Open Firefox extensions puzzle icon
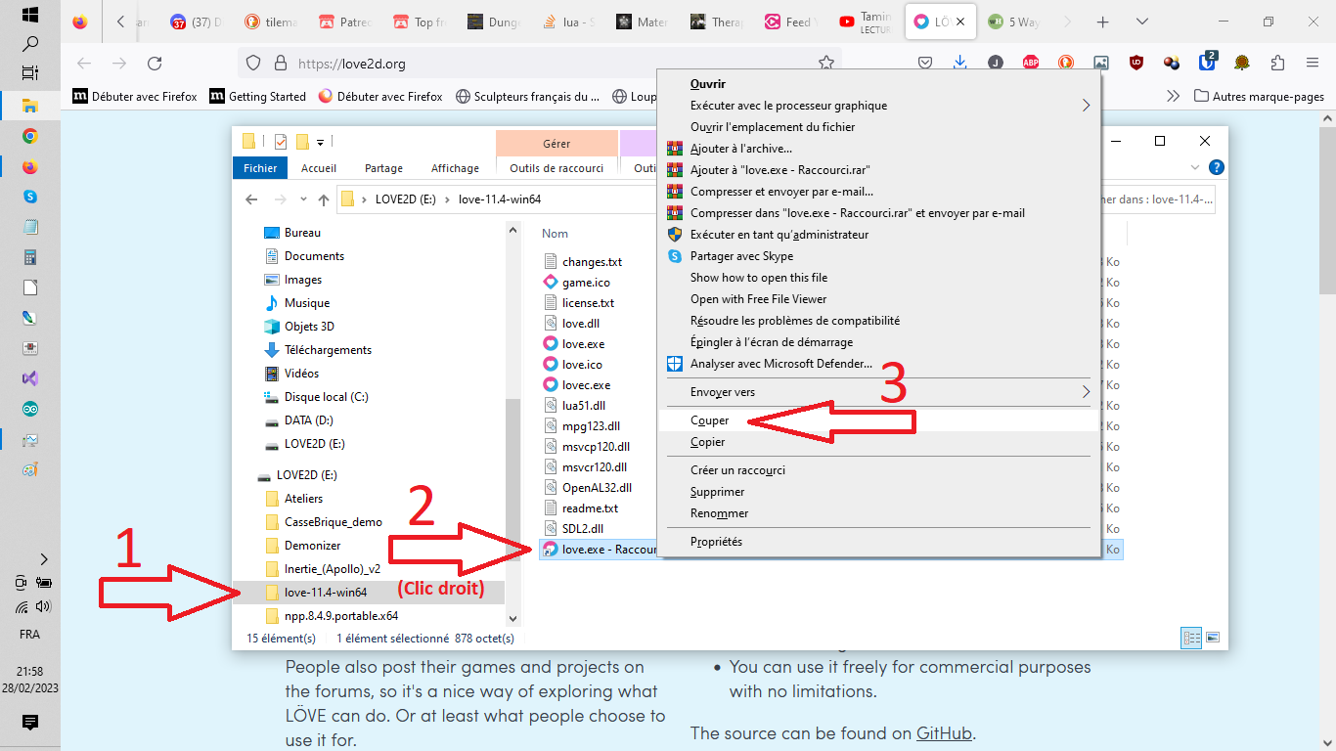The width and height of the screenshot is (1336, 751). (1277, 63)
